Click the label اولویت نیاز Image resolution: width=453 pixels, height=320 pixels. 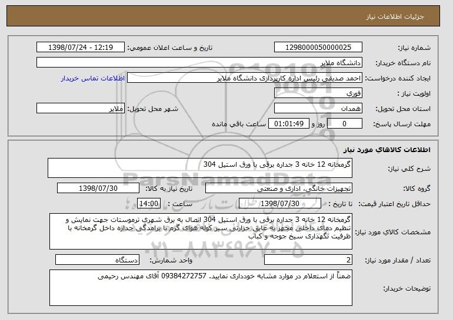[414, 93]
